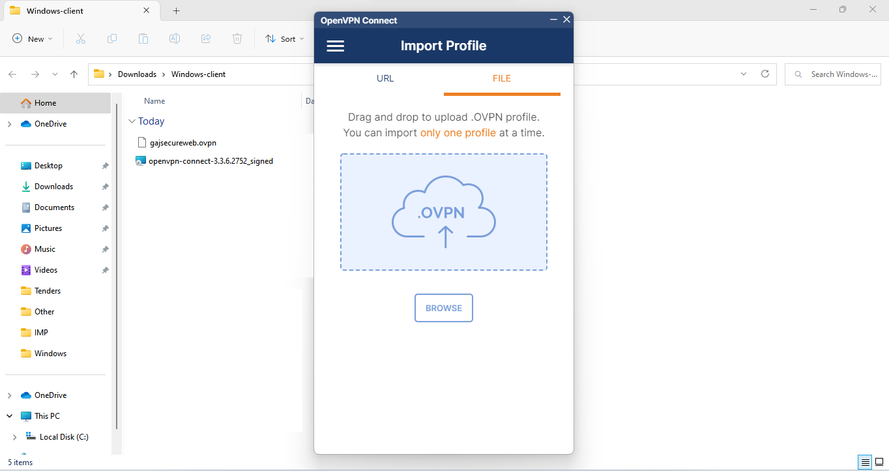Select the FILE tab
The image size is (889, 471).
502,78
